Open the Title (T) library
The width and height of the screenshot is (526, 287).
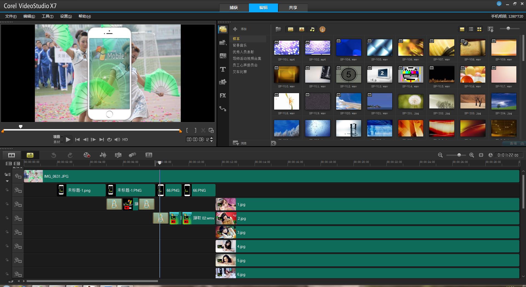(223, 69)
